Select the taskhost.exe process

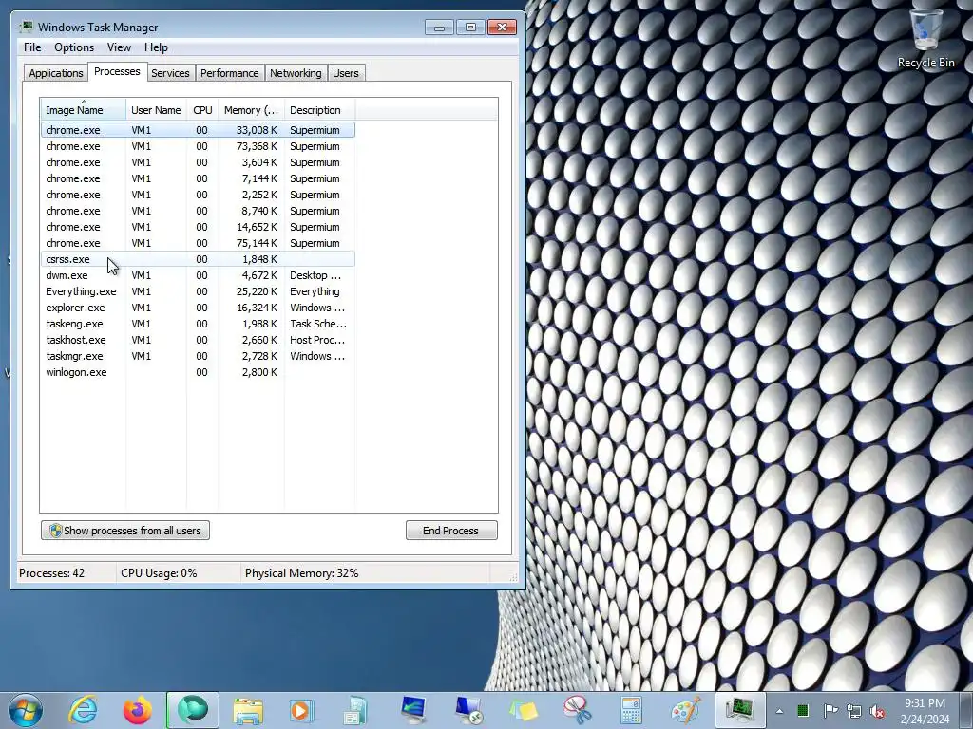pyautogui.click(x=198, y=340)
